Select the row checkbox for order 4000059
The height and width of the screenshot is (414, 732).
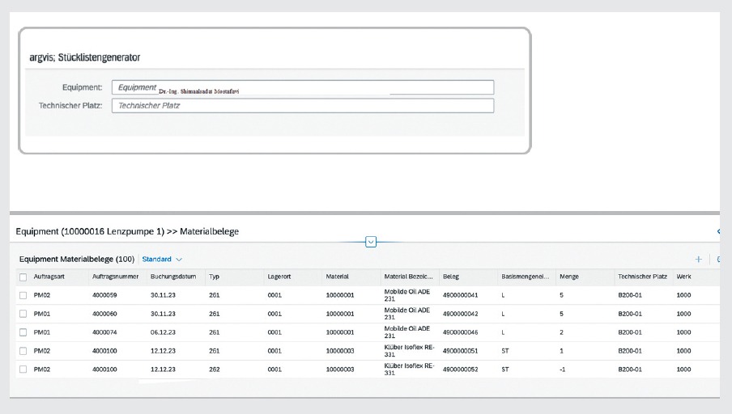tap(23, 295)
